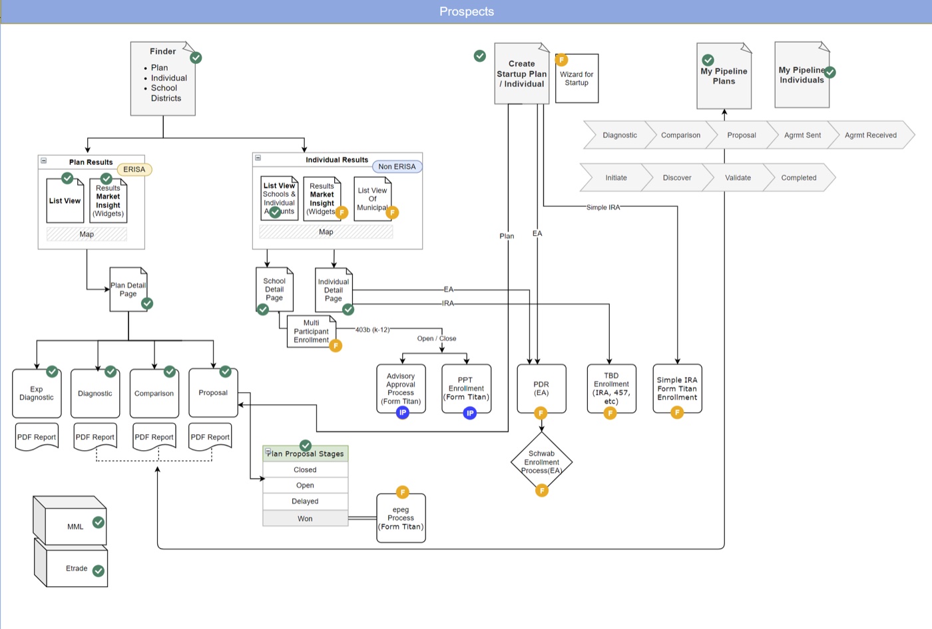Select the Wizard for Startup box
Viewport: 932px width, 629px height.
point(577,78)
